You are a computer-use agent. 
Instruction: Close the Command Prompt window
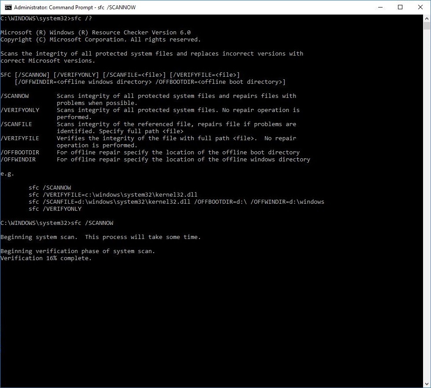[420, 7]
